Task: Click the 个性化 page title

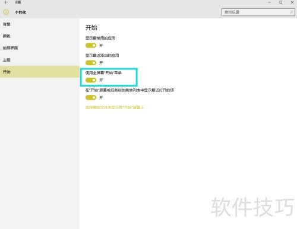Action: [20, 12]
